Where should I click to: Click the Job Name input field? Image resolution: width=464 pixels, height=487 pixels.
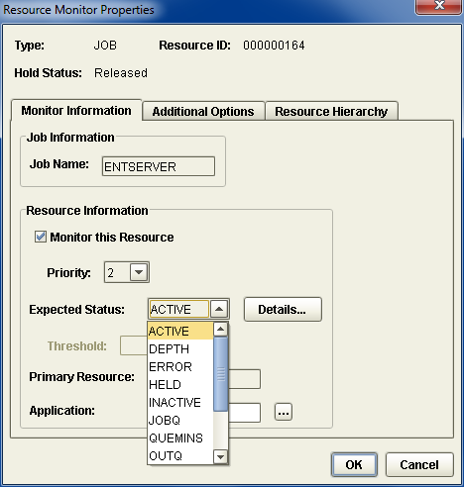159,166
